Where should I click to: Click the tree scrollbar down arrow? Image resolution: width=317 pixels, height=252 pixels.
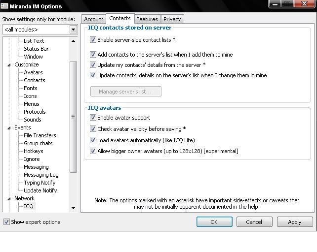[x=73, y=208]
